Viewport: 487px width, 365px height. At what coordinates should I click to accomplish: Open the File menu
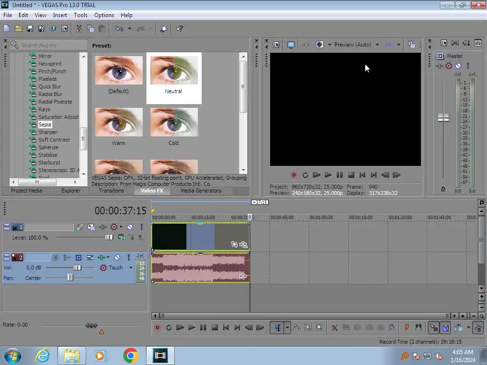8,15
